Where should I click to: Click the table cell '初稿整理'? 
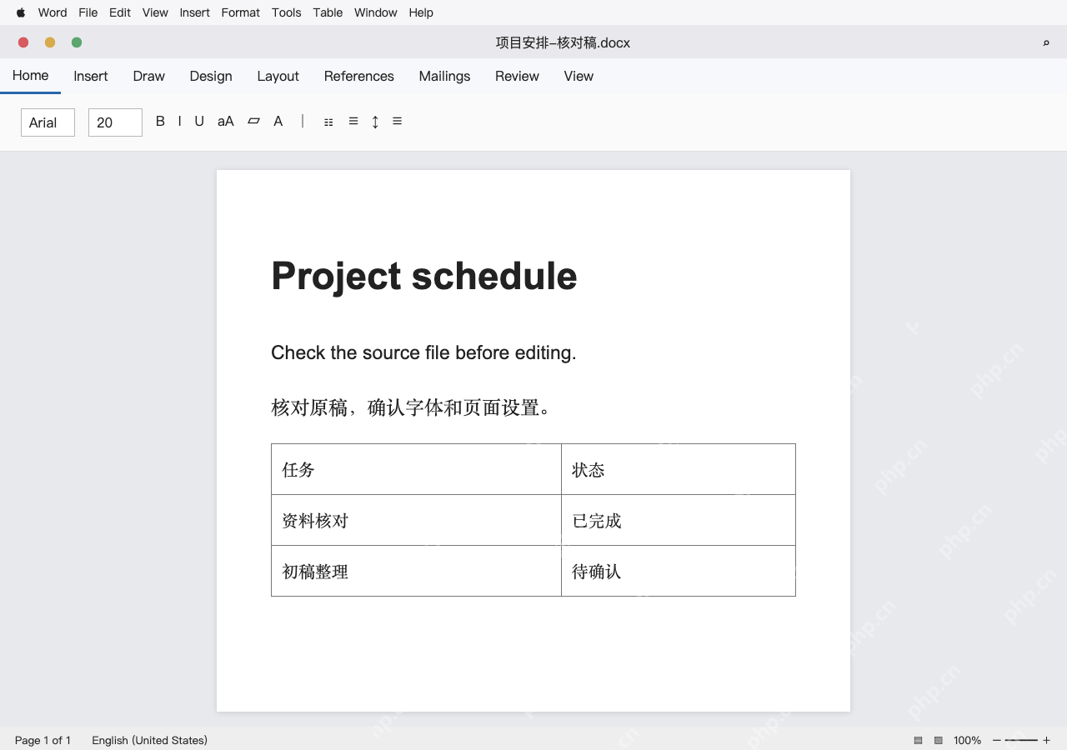point(416,571)
